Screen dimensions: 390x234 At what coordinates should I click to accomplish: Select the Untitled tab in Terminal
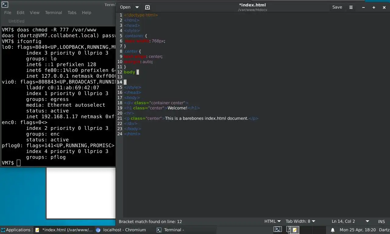16,21
